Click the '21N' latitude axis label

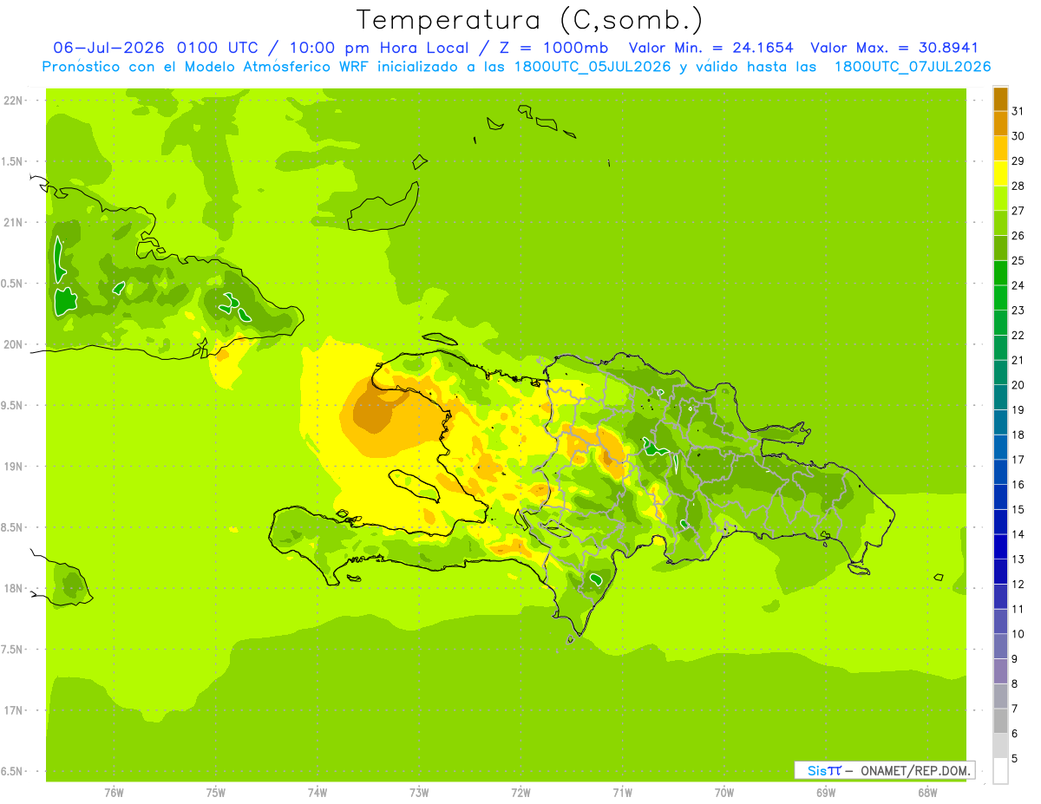14,222
